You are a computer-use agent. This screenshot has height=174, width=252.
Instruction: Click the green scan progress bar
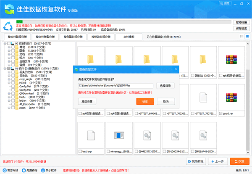point(19,22)
